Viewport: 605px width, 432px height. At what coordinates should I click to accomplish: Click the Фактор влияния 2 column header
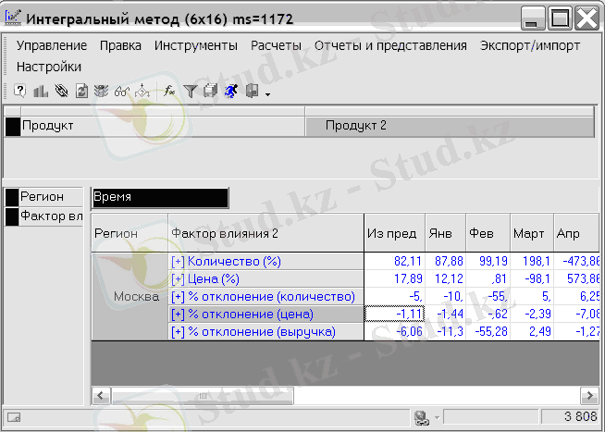pyautogui.click(x=265, y=233)
